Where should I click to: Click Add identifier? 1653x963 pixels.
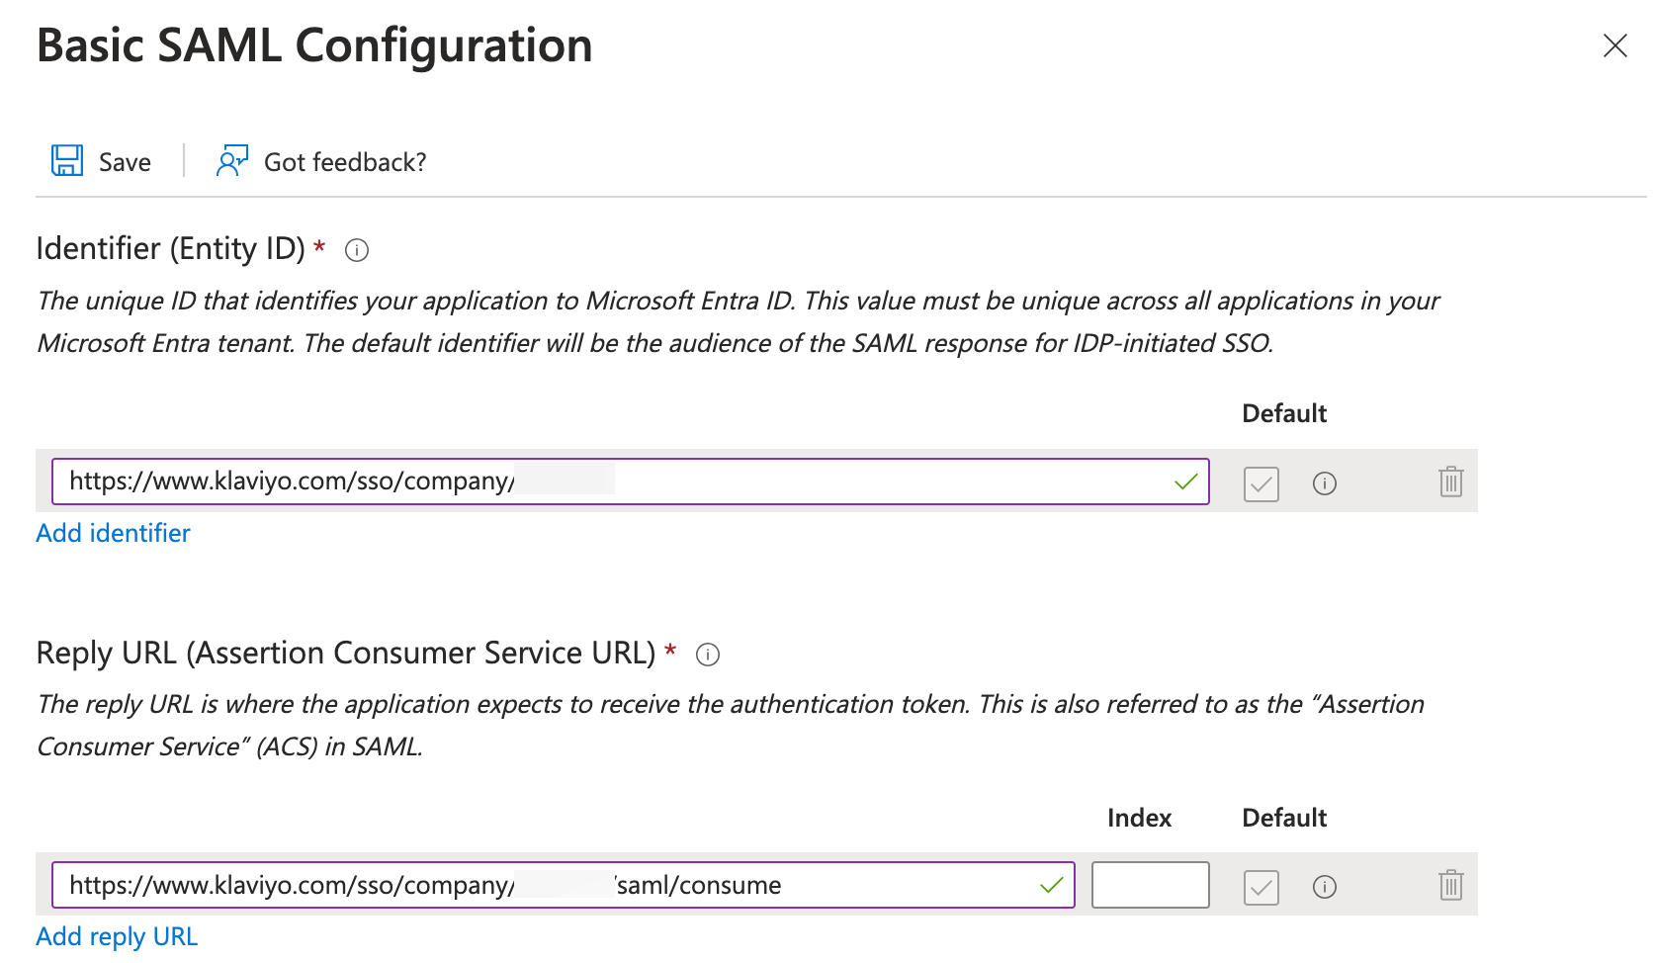pyautogui.click(x=113, y=533)
